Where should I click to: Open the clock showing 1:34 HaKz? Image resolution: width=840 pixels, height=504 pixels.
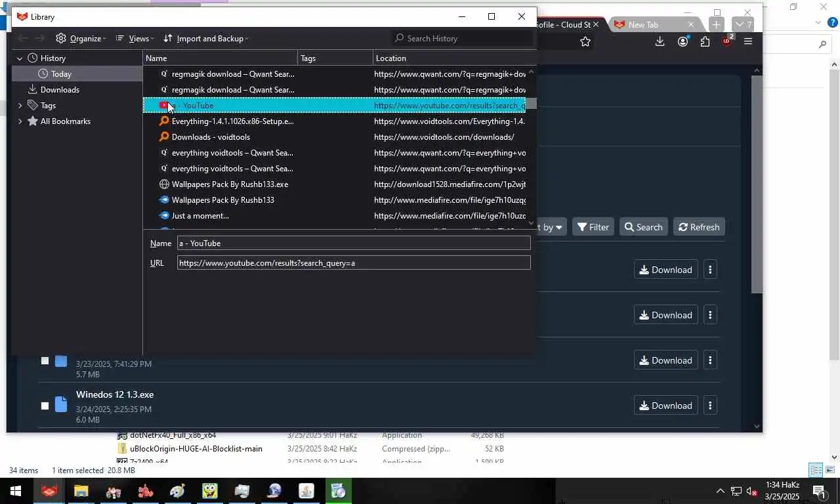782,491
